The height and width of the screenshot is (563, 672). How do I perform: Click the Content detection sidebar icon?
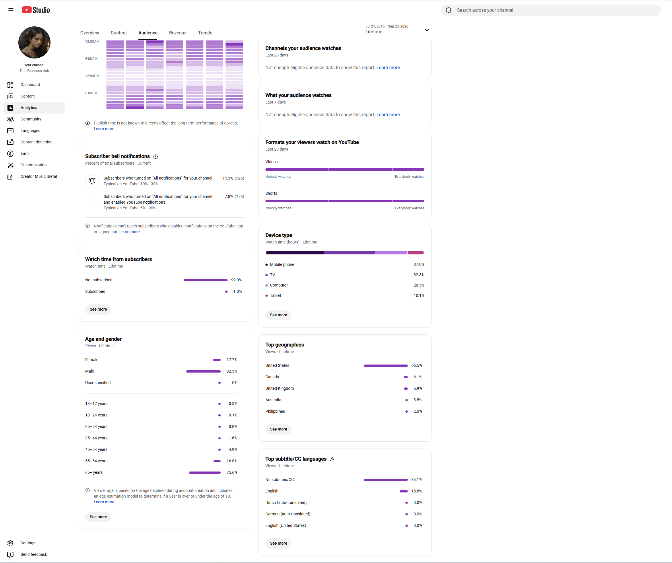tap(10, 142)
